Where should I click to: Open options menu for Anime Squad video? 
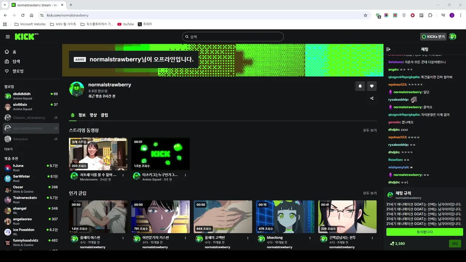185,175
